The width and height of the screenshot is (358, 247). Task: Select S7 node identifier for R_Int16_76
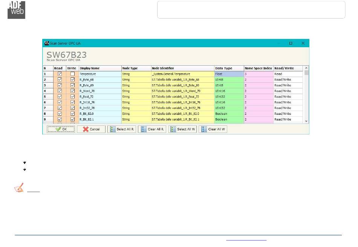pos(182,102)
